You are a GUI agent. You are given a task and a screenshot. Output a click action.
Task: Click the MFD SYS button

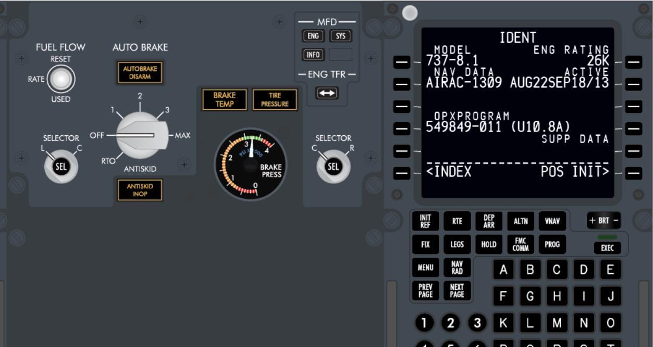[x=341, y=36]
